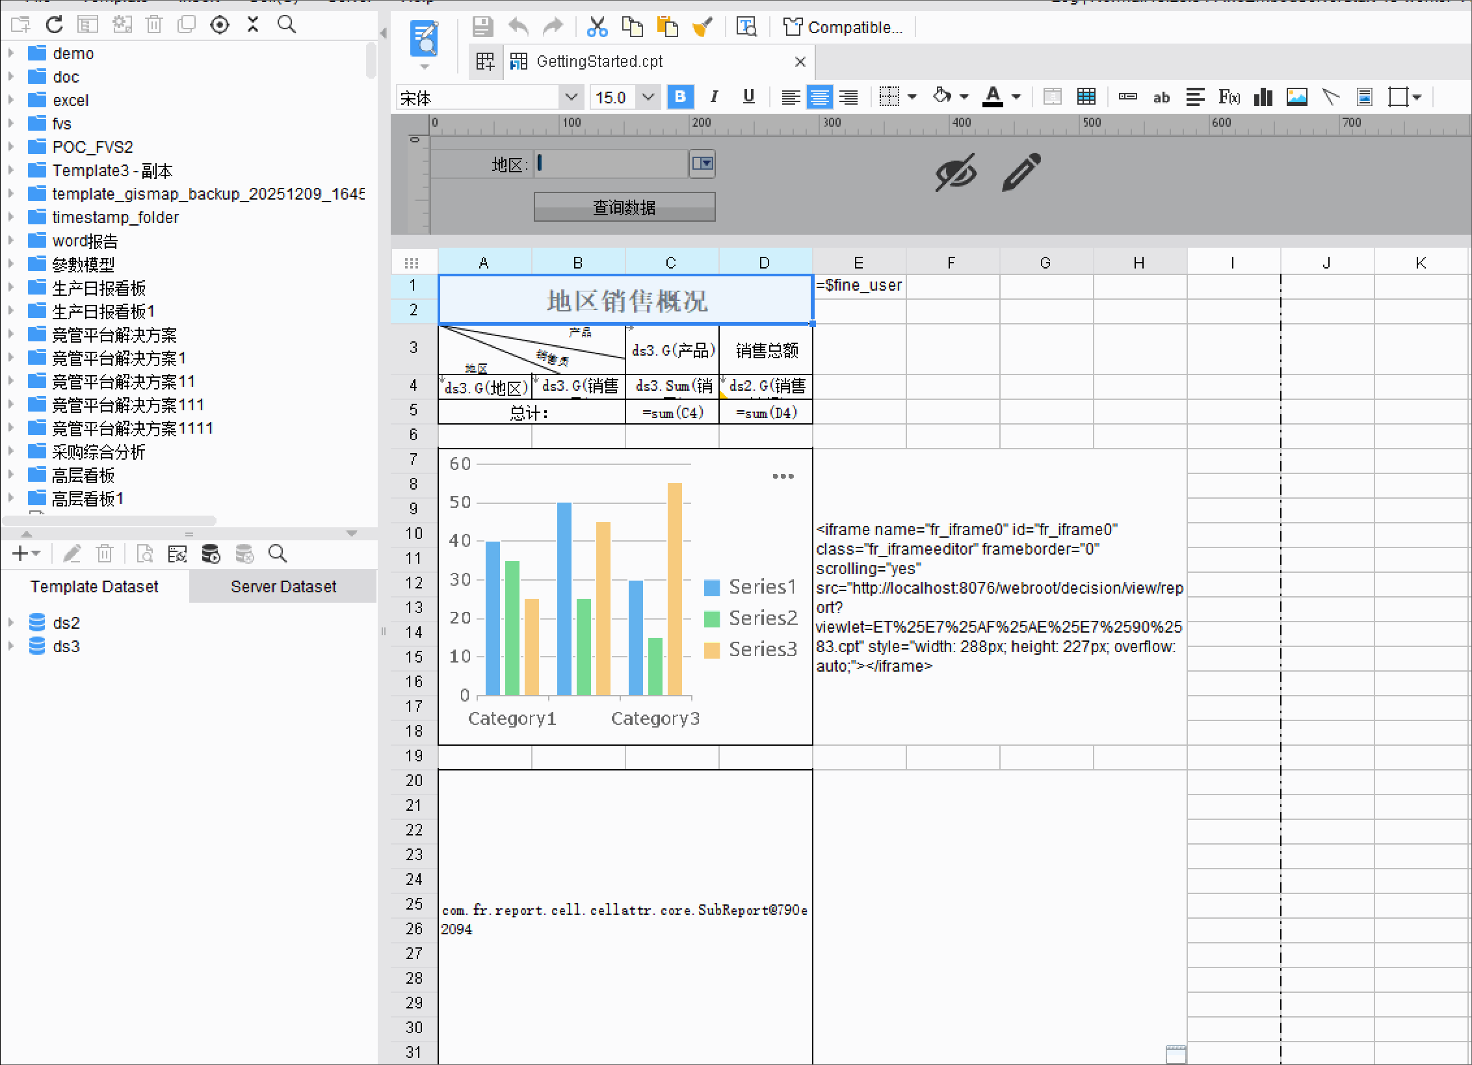Screen dimensions: 1472x1065
Task: Click the file tree horizontal scrollbar
Action: pyautogui.click(x=109, y=520)
